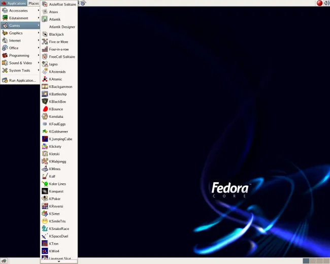The image size is (330, 264).
Task: Expand the Graphics submenu arrow
Action: tap(38, 33)
